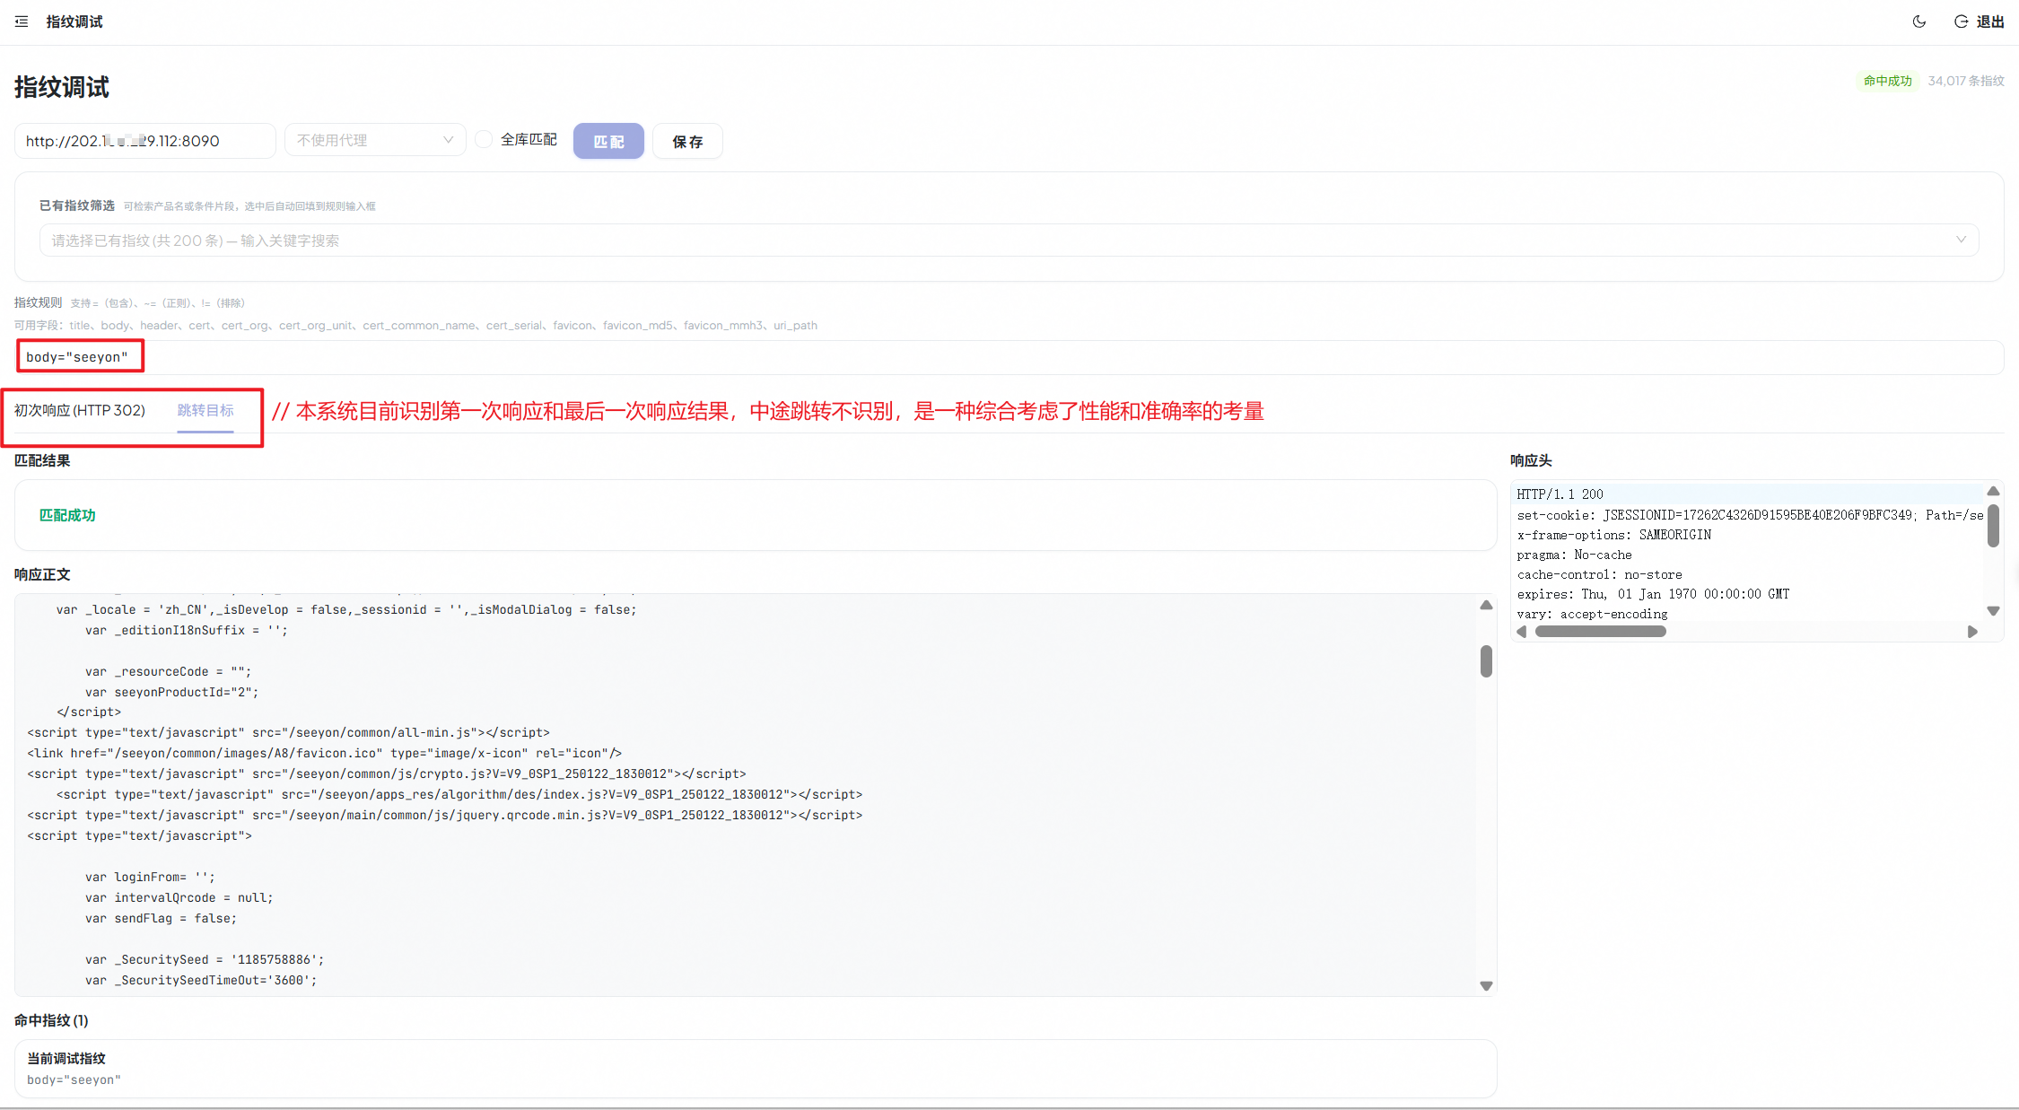The width and height of the screenshot is (2019, 1110).
Task: Click the x-frame-options: SAMEORIGIN line
Action: coord(1614,535)
